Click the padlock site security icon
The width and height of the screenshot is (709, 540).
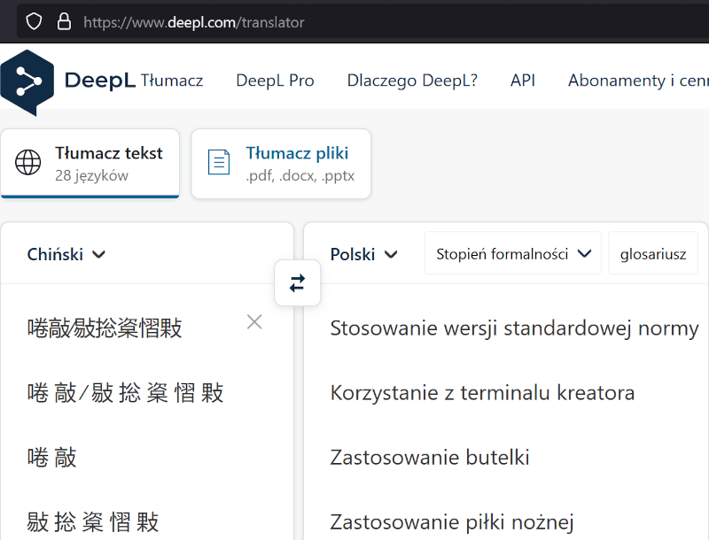coord(64,22)
